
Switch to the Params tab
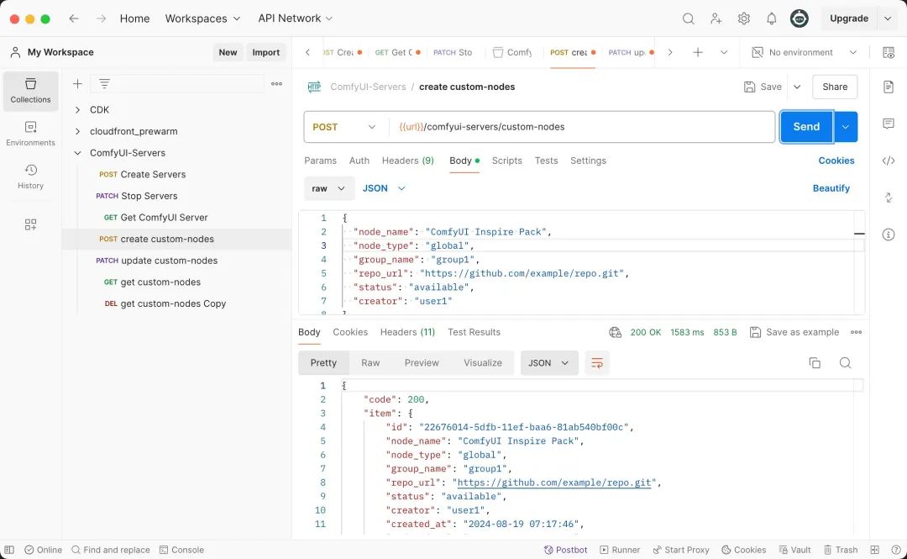pyautogui.click(x=320, y=161)
